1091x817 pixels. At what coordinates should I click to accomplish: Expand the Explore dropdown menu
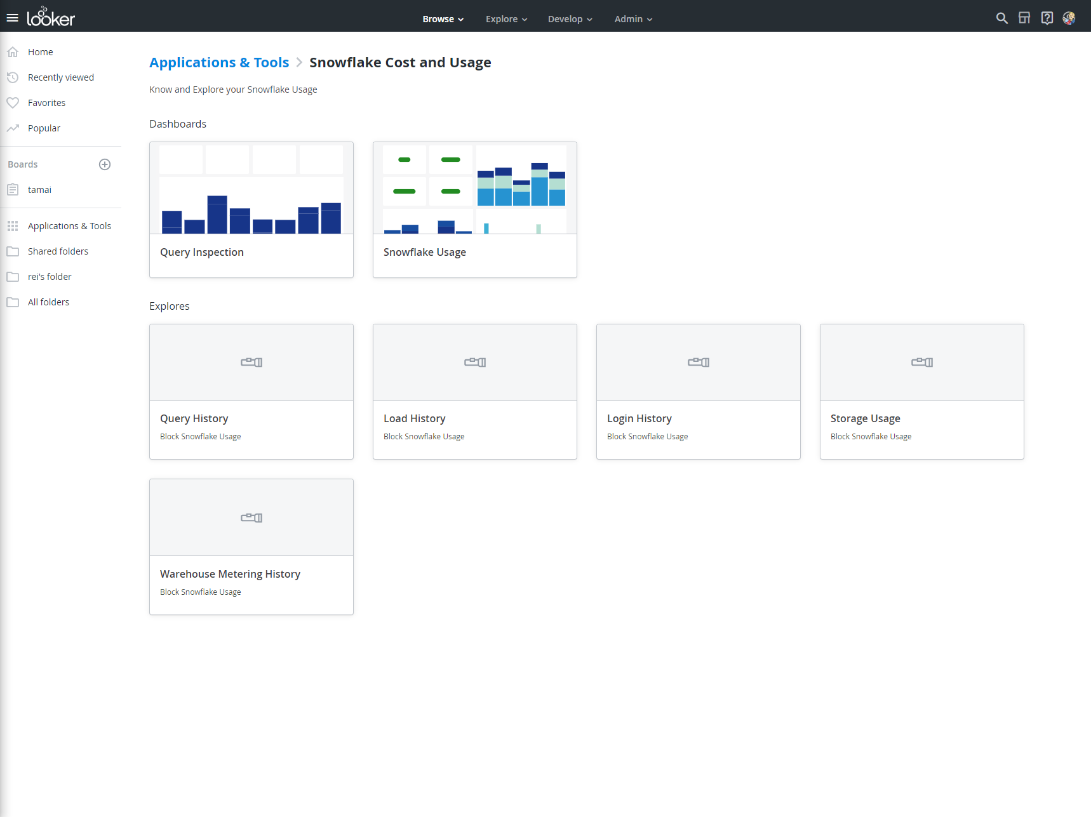pyautogui.click(x=505, y=19)
